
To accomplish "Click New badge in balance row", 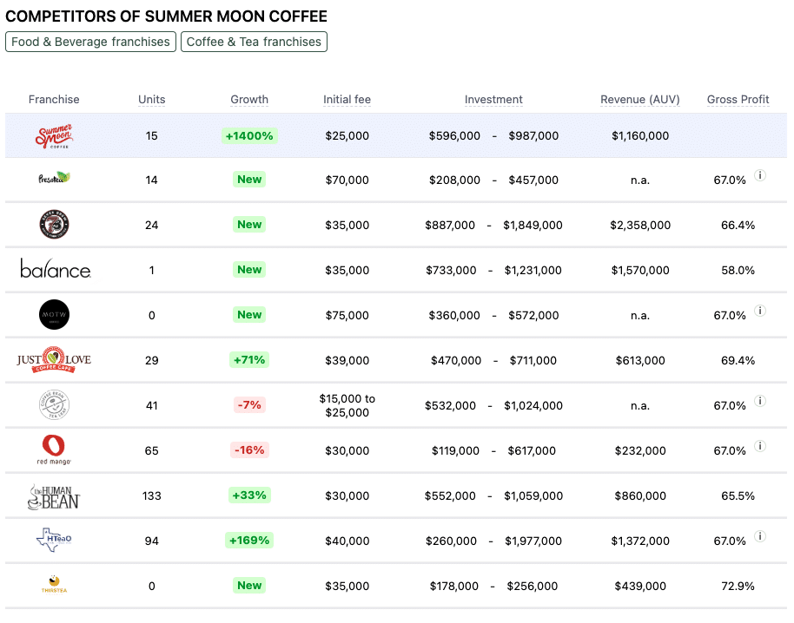I will tap(249, 270).
